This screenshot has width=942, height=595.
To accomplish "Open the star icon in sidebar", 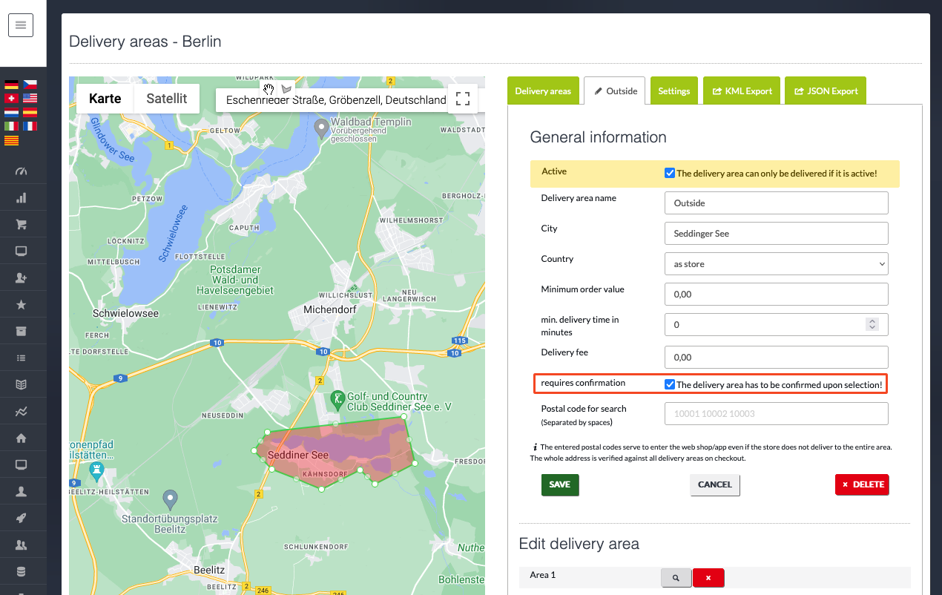I will pos(21,305).
